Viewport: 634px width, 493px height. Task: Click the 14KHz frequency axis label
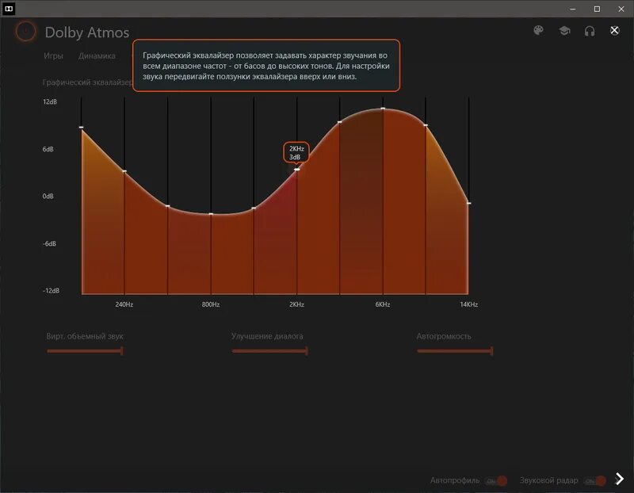click(469, 304)
